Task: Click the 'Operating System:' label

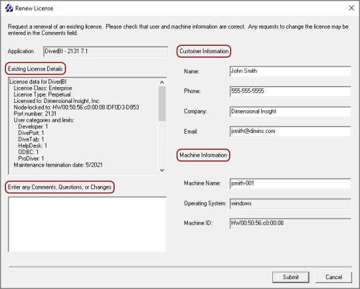Action: tap(205, 203)
